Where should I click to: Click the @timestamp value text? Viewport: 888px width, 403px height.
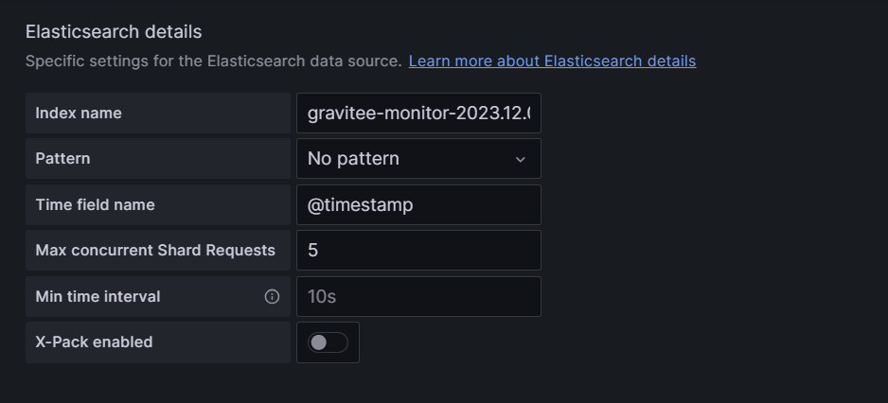(361, 204)
